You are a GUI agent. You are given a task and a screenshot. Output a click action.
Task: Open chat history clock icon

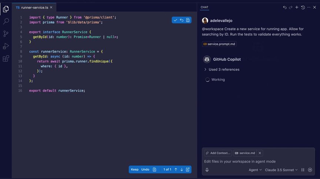(303, 7)
